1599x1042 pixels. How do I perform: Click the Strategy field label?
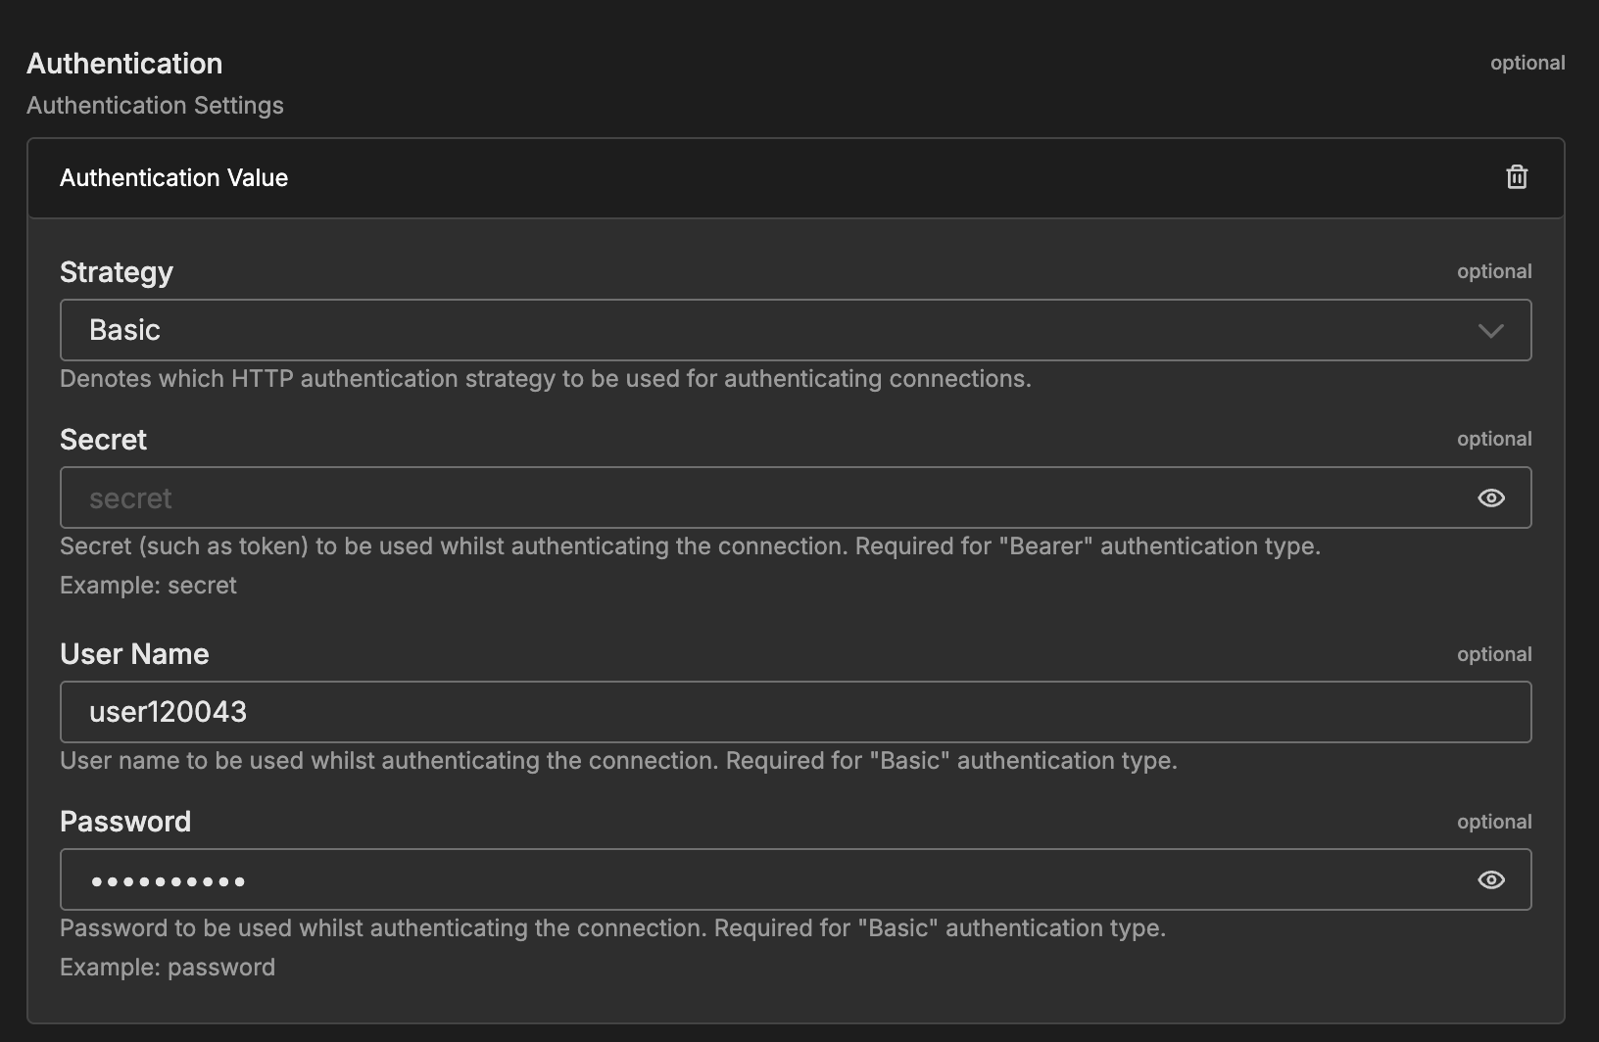tap(117, 272)
